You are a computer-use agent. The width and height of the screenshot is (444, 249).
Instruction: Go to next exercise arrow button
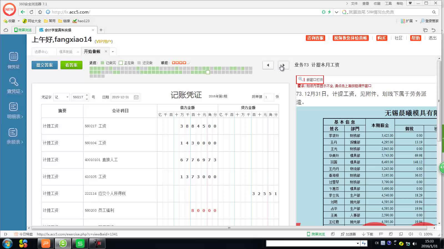coord(284,65)
